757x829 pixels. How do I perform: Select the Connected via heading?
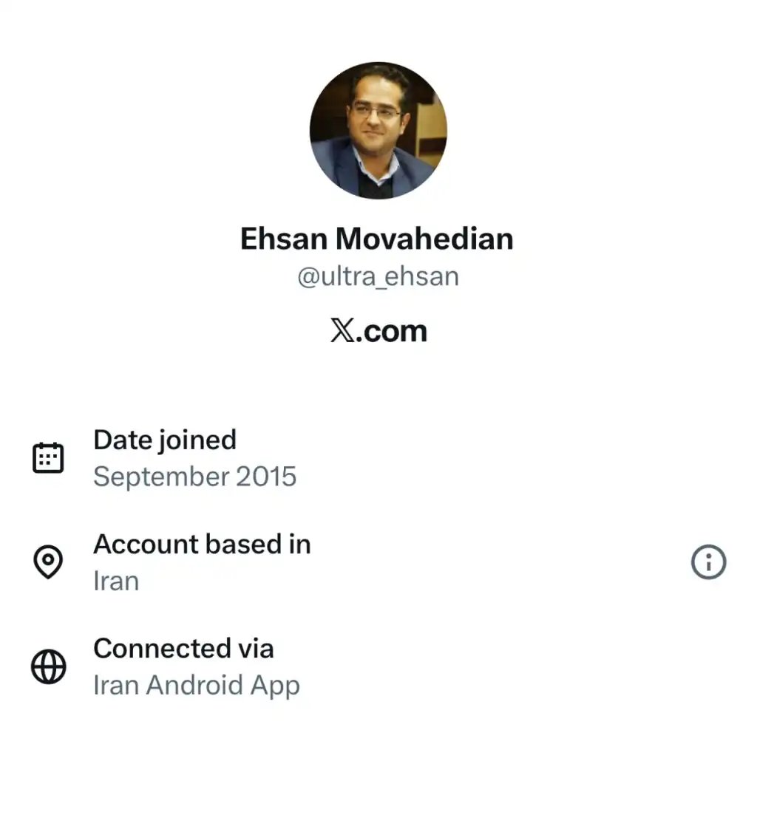point(184,649)
